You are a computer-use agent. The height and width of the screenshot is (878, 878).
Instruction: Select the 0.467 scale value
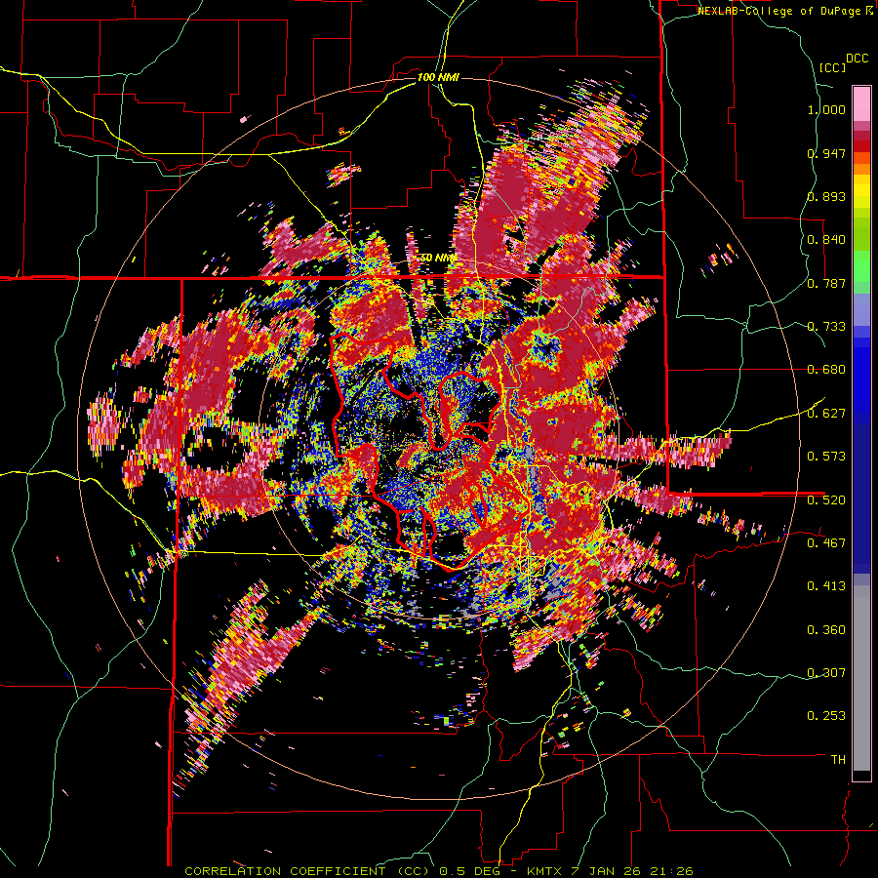[x=826, y=542]
